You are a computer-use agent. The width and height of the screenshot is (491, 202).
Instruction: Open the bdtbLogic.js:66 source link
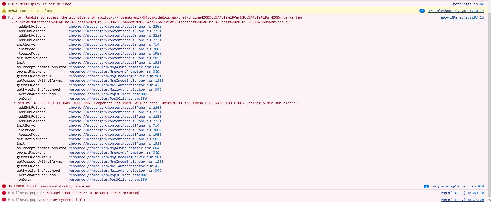pos(468,4)
